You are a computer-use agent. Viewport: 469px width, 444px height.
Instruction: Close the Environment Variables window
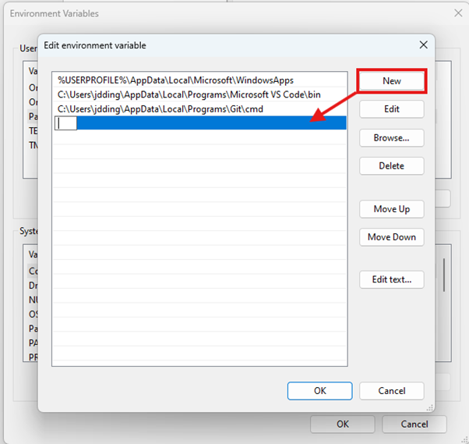pyautogui.click(x=457, y=13)
